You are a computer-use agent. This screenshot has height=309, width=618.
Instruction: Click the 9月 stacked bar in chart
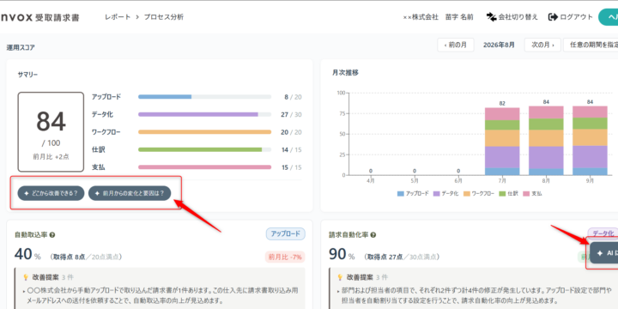(590, 140)
